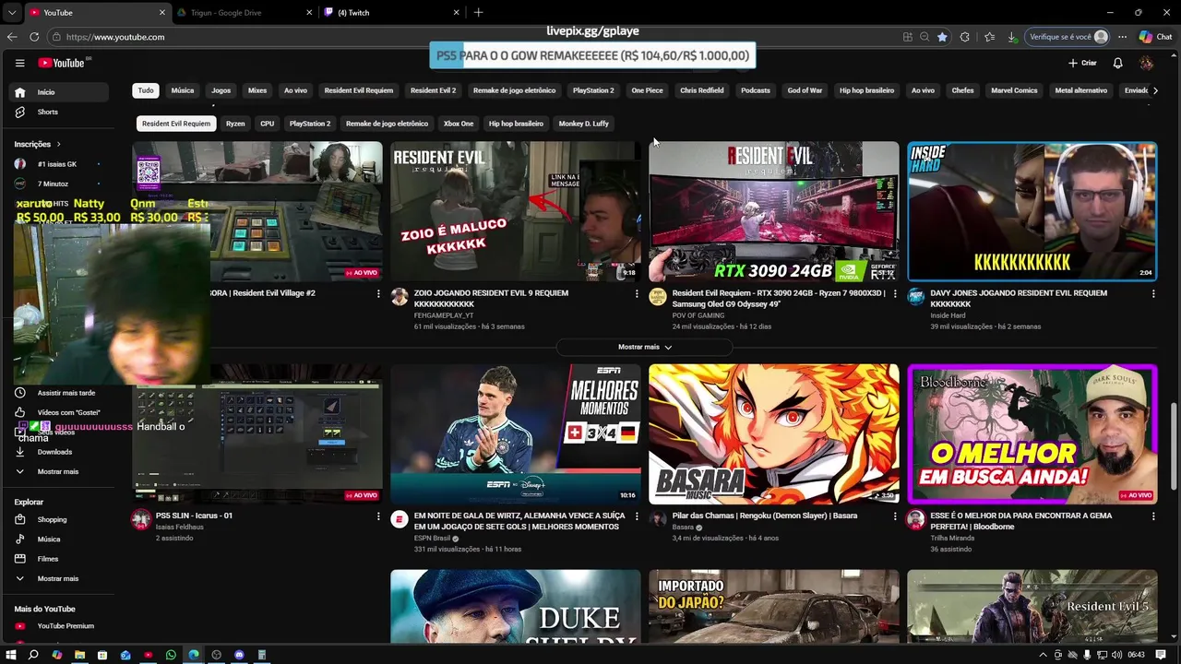Select the One Piece filter chip
The image size is (1181, 664).
click(647, 90)
